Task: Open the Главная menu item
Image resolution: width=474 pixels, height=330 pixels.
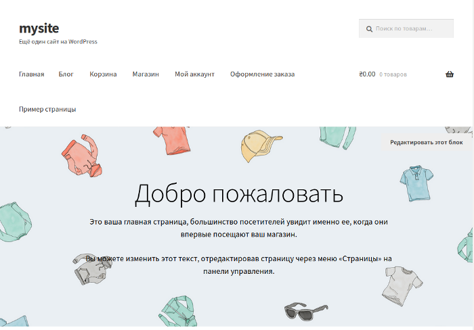Action: tap(31, 74)
